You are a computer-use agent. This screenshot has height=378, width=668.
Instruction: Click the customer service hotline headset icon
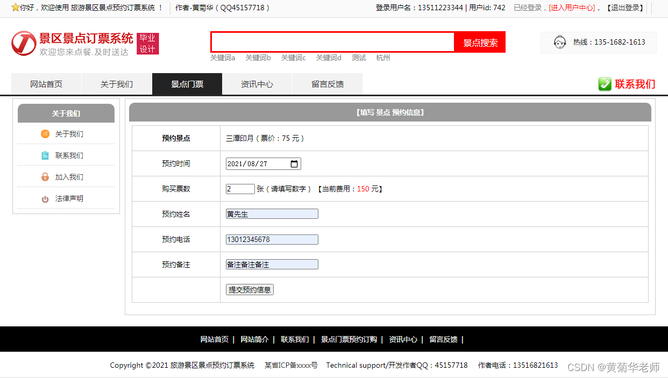point(560,42)
